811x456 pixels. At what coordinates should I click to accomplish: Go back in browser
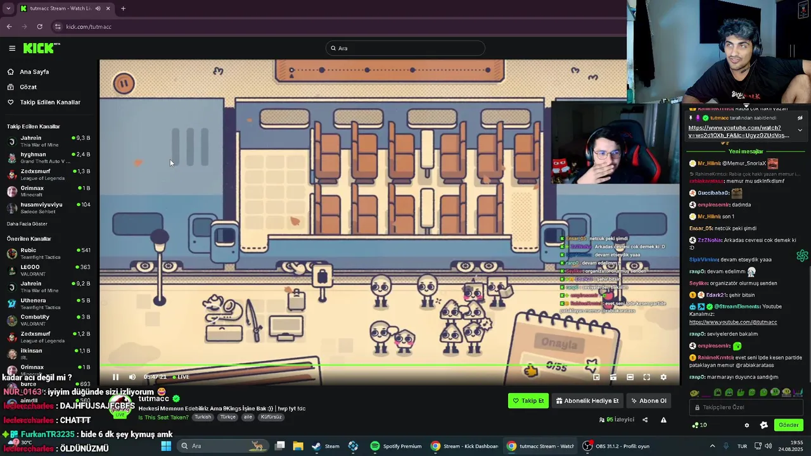[10, 27]
